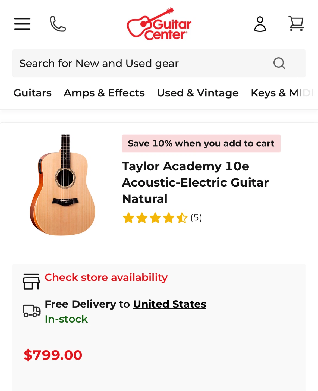The width and height of the screenshot is (318, 391).
Task: Focus the Search for New and Used gear field
Action: (x=141, y=63)
